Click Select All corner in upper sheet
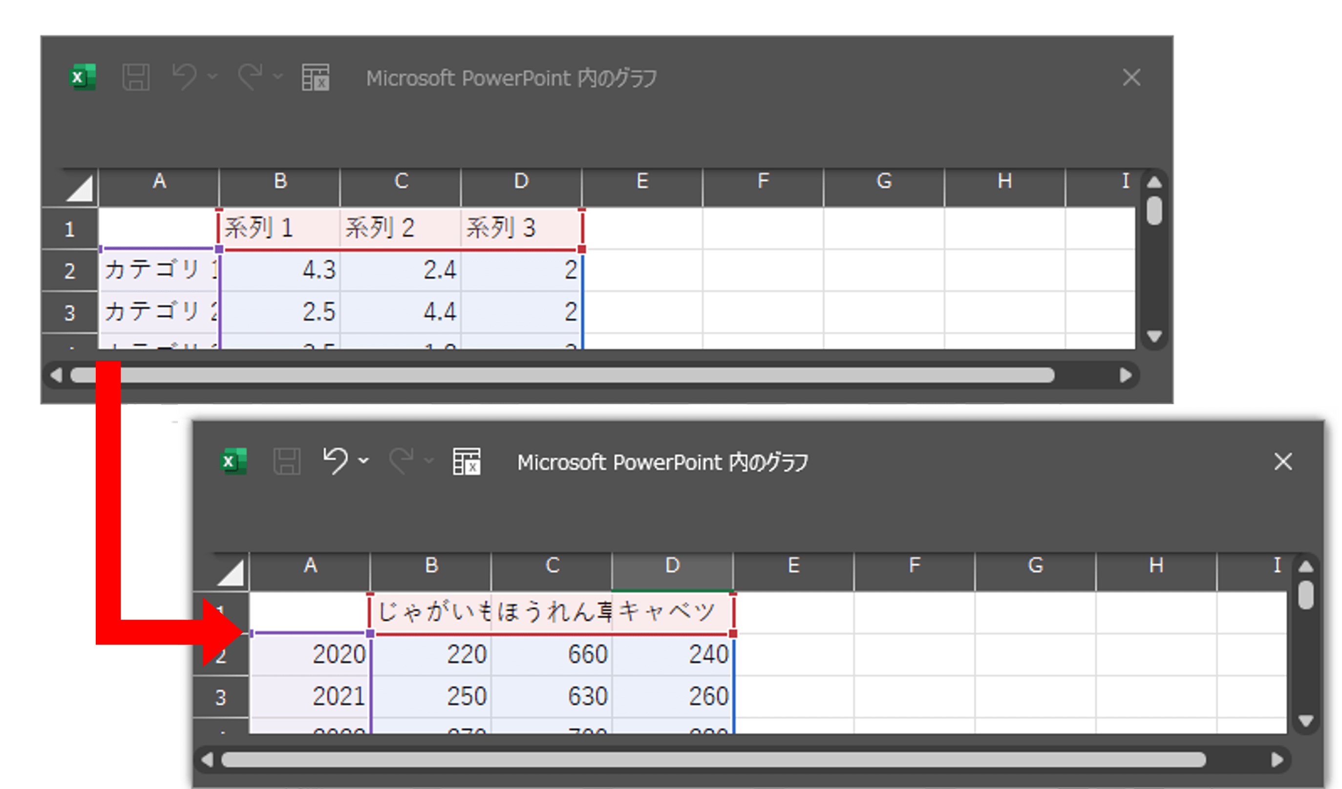The width and height of the screenshot is (1342, 789). pyautogui.click(x=79, y=187)
